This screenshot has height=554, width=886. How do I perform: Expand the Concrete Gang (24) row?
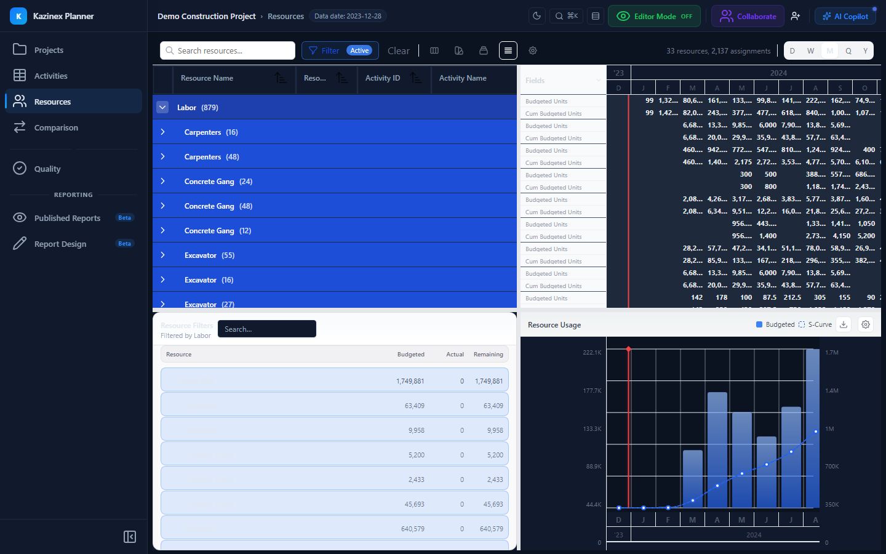(x=162, y=181)
